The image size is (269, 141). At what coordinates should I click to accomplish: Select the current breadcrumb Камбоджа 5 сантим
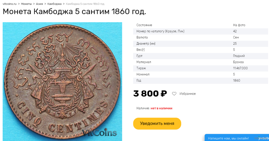click(x=85, y=4)
